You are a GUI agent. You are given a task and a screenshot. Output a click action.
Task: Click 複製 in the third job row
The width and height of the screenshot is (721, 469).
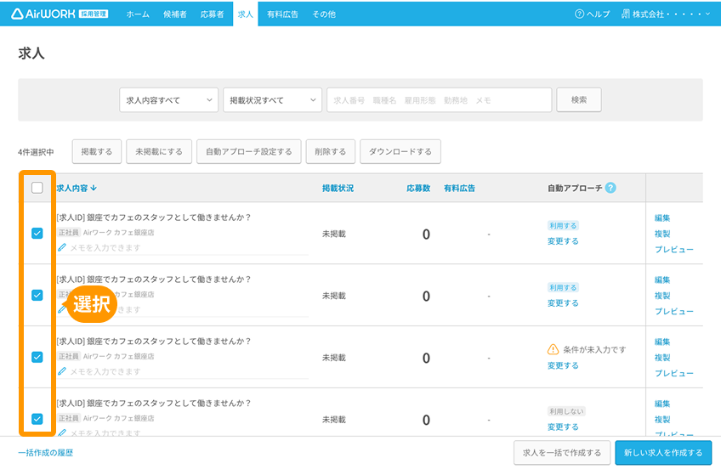[x=662, y=358]
